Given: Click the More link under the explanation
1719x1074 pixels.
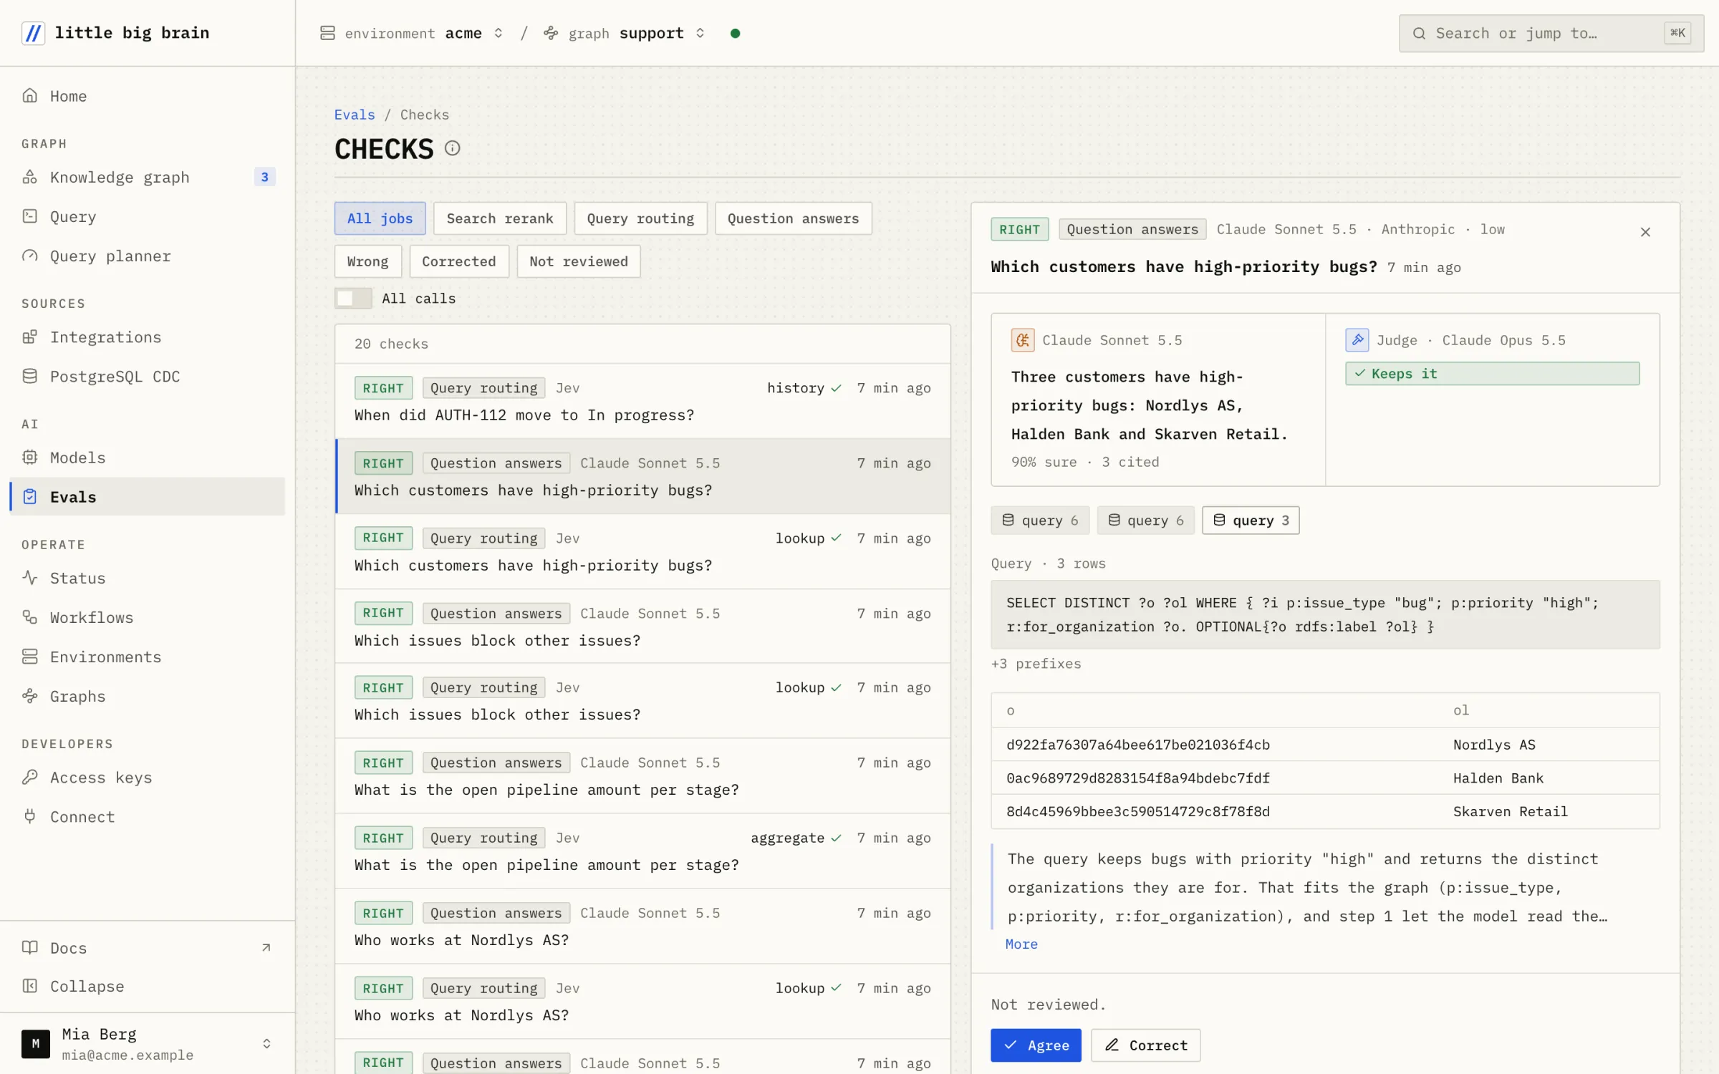Looking at the screenshot, I should pos(1021,944).
